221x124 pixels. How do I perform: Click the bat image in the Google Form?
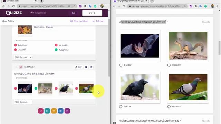point(140,45)
